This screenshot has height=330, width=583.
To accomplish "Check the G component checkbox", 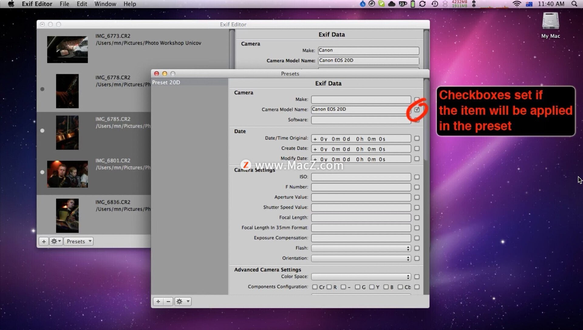I will [x=357, y=287].
